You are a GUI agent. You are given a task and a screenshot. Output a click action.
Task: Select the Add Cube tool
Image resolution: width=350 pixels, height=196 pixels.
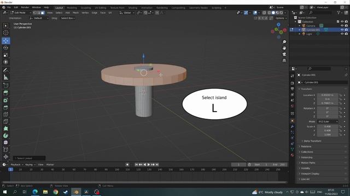(6, 85)
